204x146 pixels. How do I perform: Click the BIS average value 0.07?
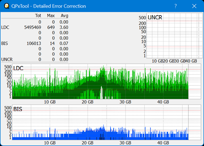(x=64, y=43)
